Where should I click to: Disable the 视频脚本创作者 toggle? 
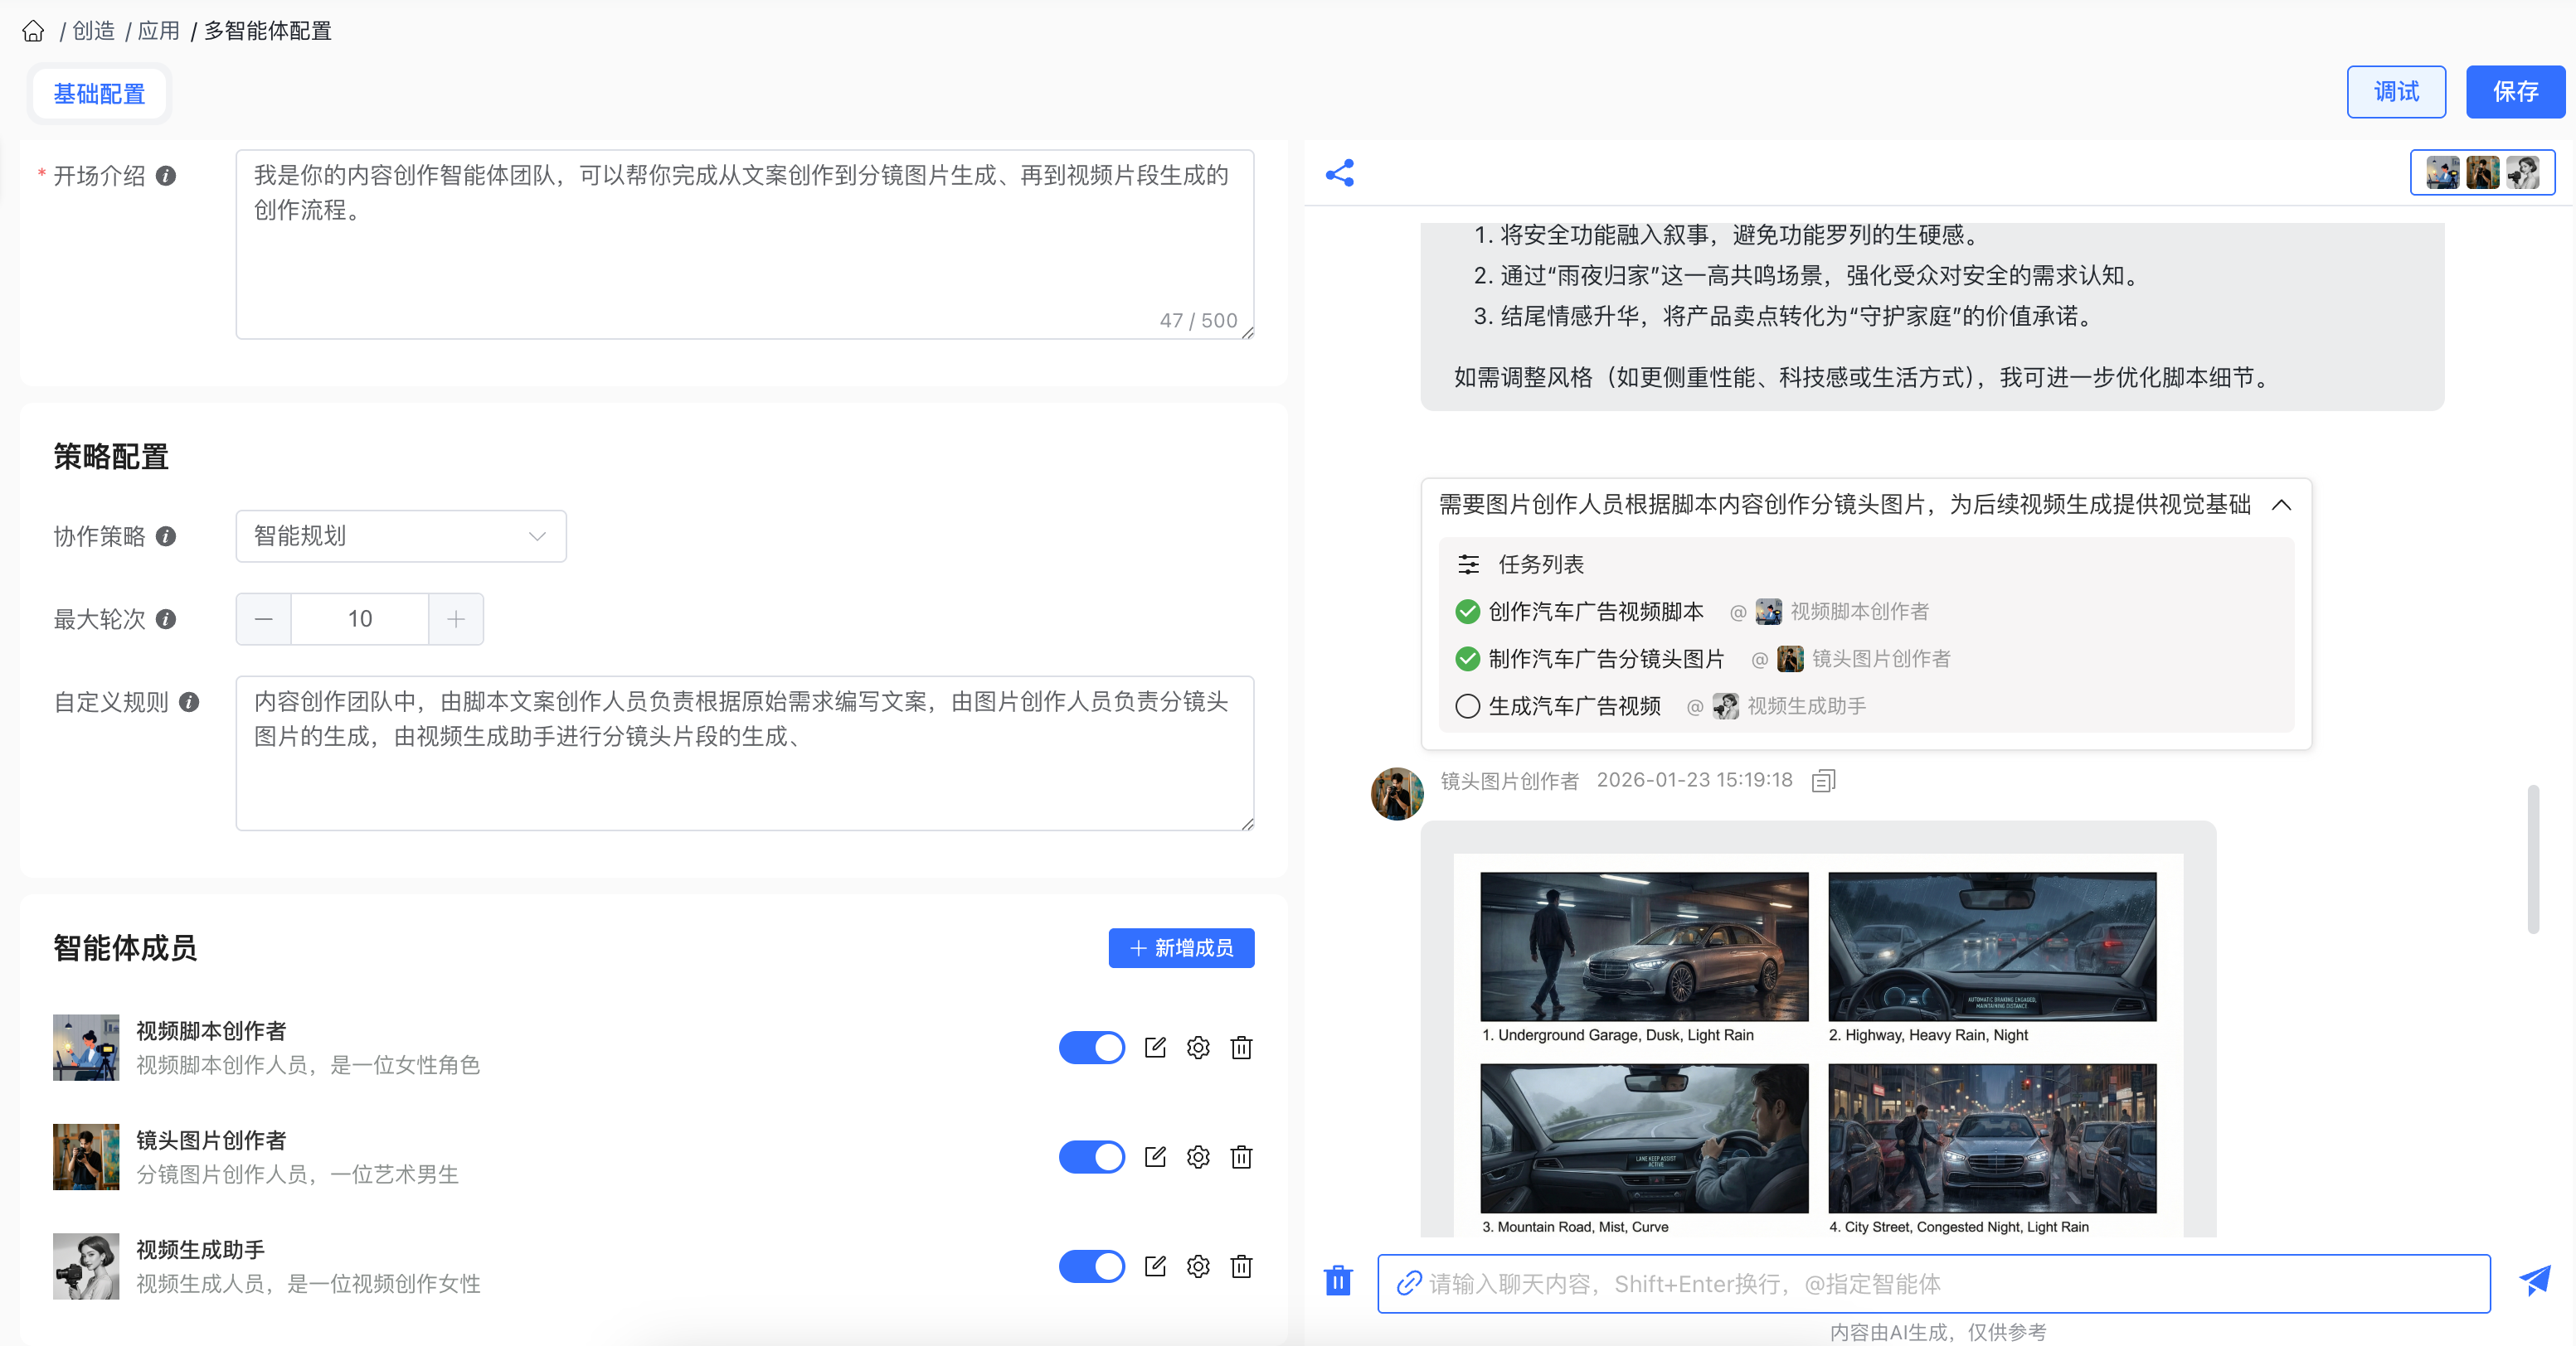(x=1091, y=1048)
